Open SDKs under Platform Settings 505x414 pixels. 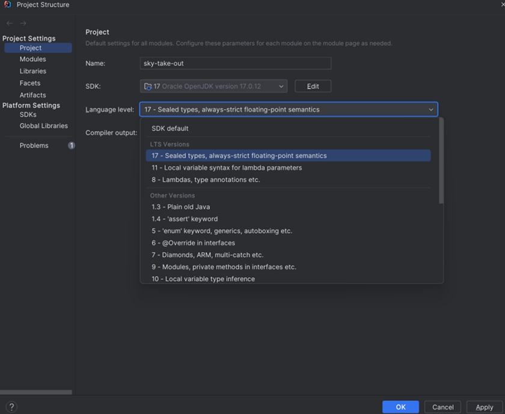tap(28, 115)
